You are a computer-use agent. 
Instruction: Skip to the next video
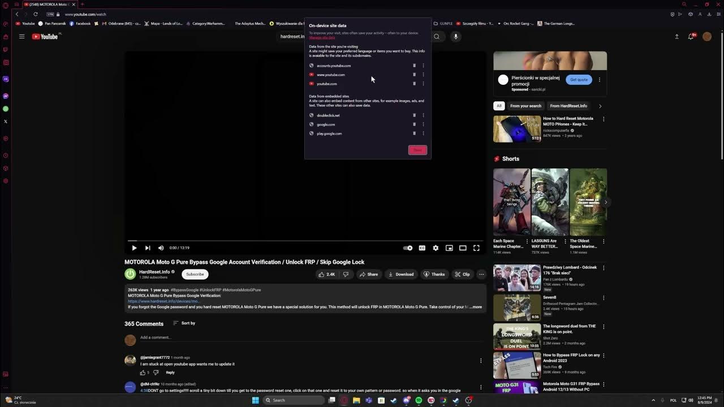[x=148, y=248]
